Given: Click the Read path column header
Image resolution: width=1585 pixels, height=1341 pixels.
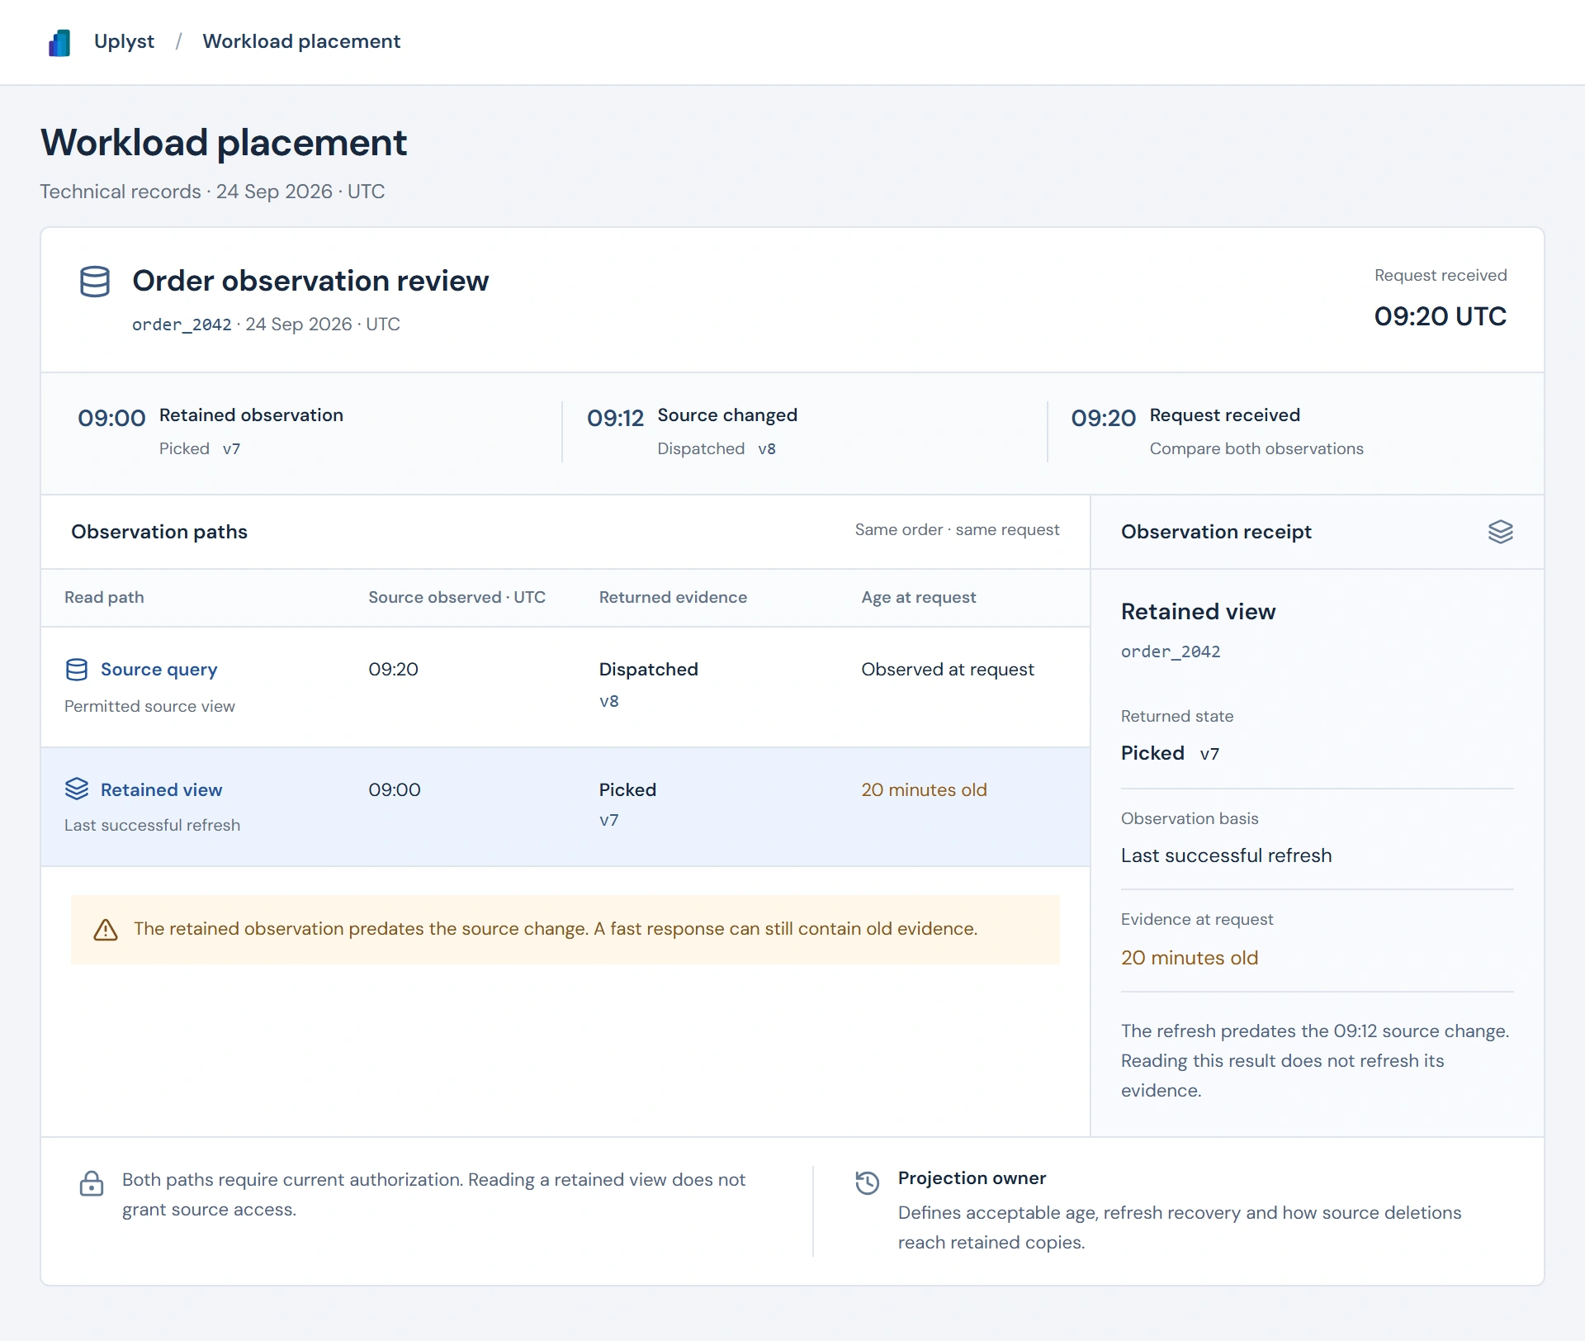Looking at the screenshot, I should [x=104, y=597].
